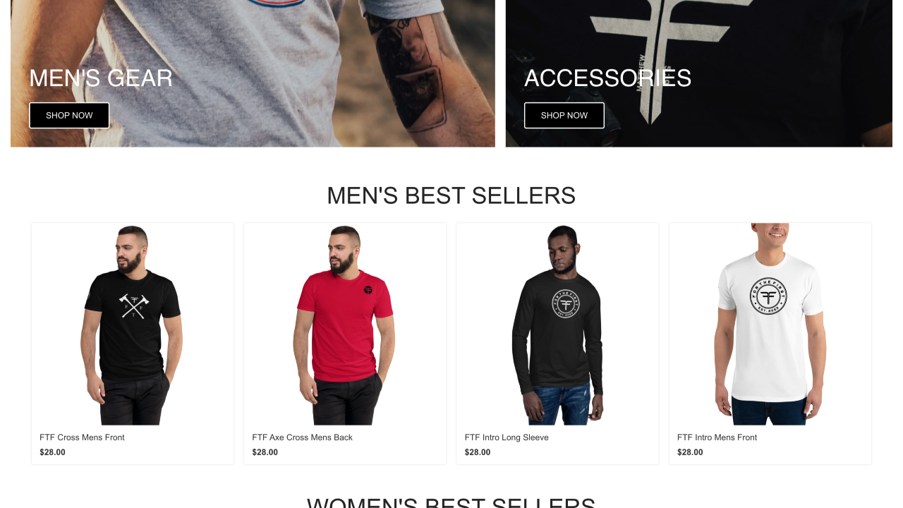View the FTF Intro Long Sleeve photo
The width and height of the screenshot is (903, 508).
click(x=558, y=325)
